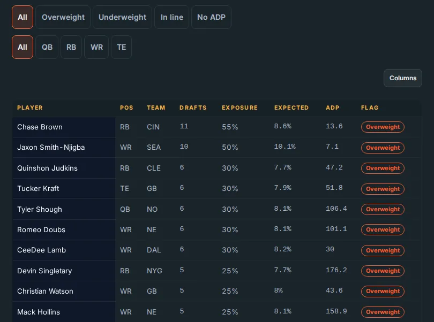This screenshot has width=434, height=322.
Task: Click Overweight badge in Quinshon Judkins row
Action: pyautogui.click(x=383, y=168)
